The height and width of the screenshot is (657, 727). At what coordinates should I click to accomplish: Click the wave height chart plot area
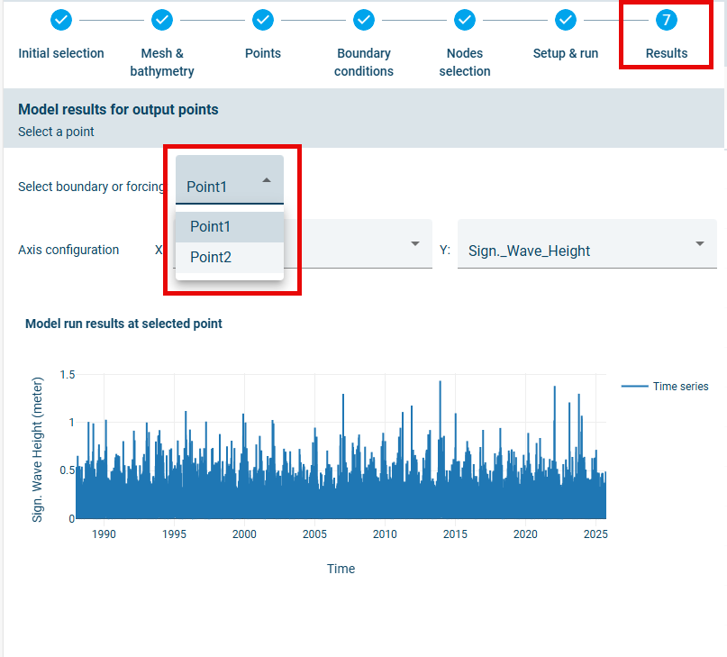341,451
